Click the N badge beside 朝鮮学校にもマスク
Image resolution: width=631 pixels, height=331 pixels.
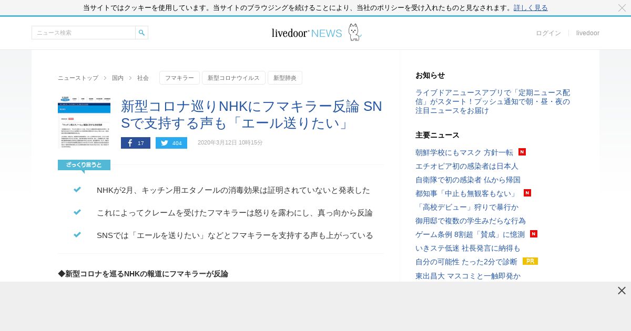[x=522, y=152]
